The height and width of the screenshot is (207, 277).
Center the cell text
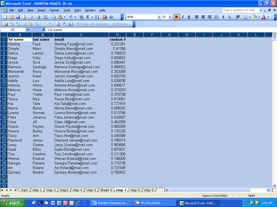203,17
